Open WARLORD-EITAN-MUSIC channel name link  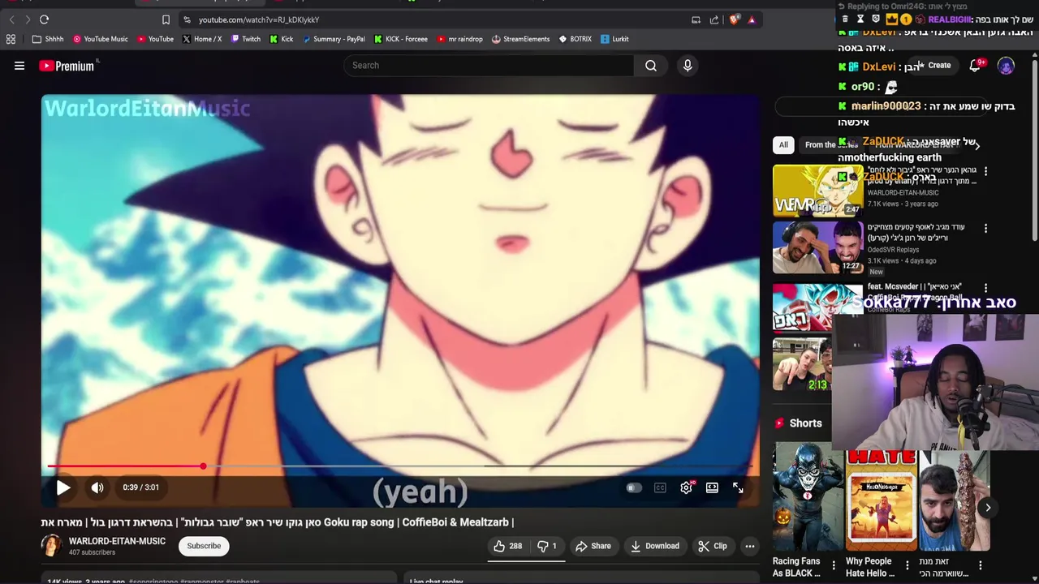coord(117,541)
